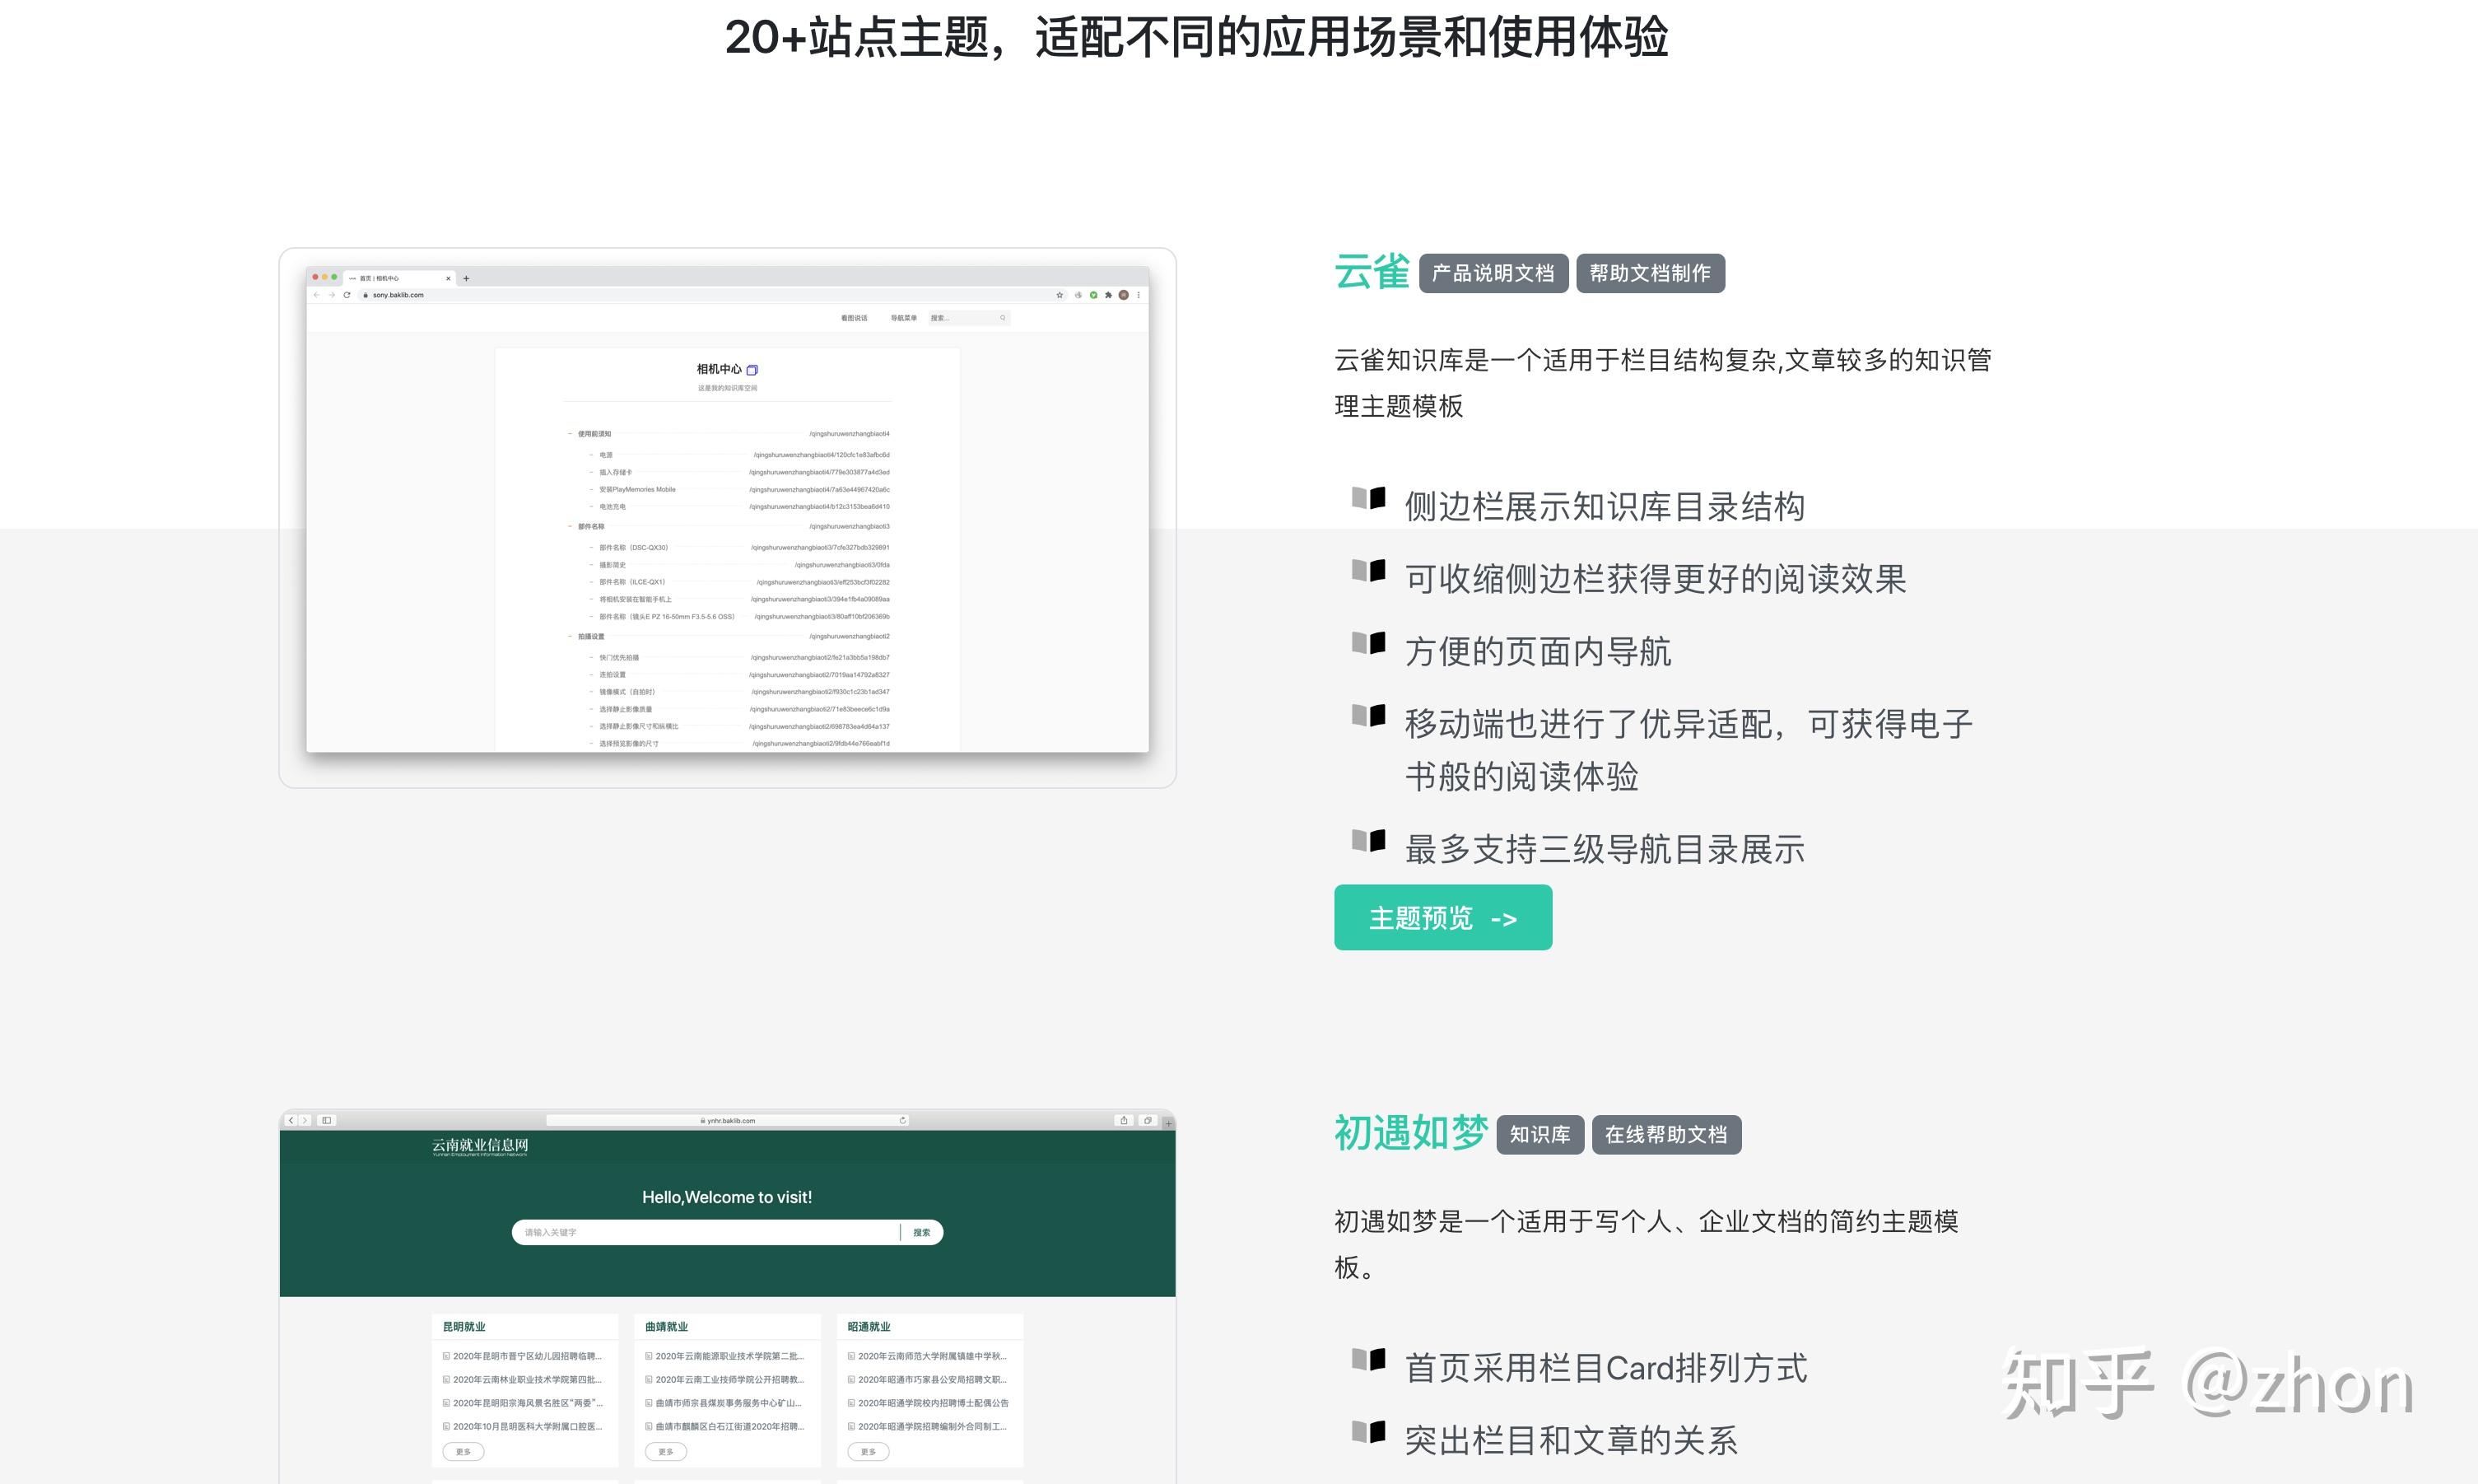Click the back arrow in the Safari toolbar
The image size is (2478, 1484).
pos(292,1120)
